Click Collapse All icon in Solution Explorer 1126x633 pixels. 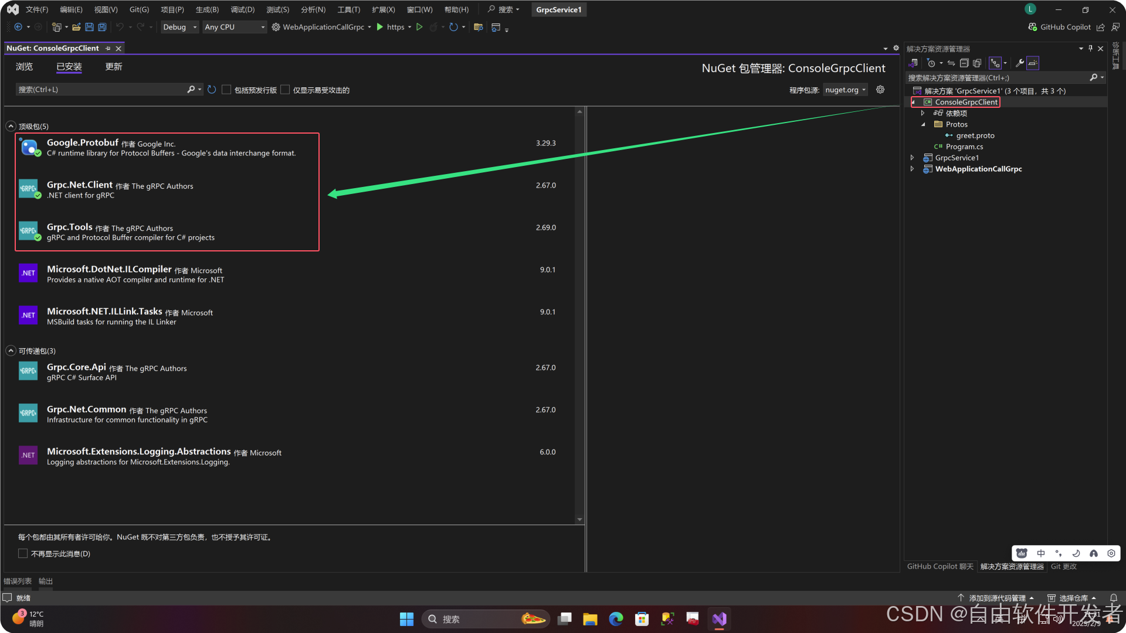tap(964, 63)
